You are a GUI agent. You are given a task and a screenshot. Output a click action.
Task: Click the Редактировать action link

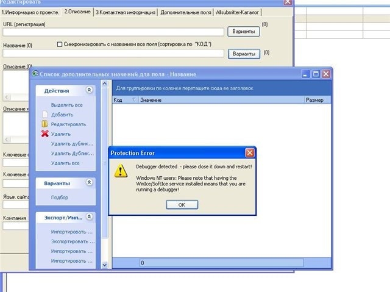(68, 124)
